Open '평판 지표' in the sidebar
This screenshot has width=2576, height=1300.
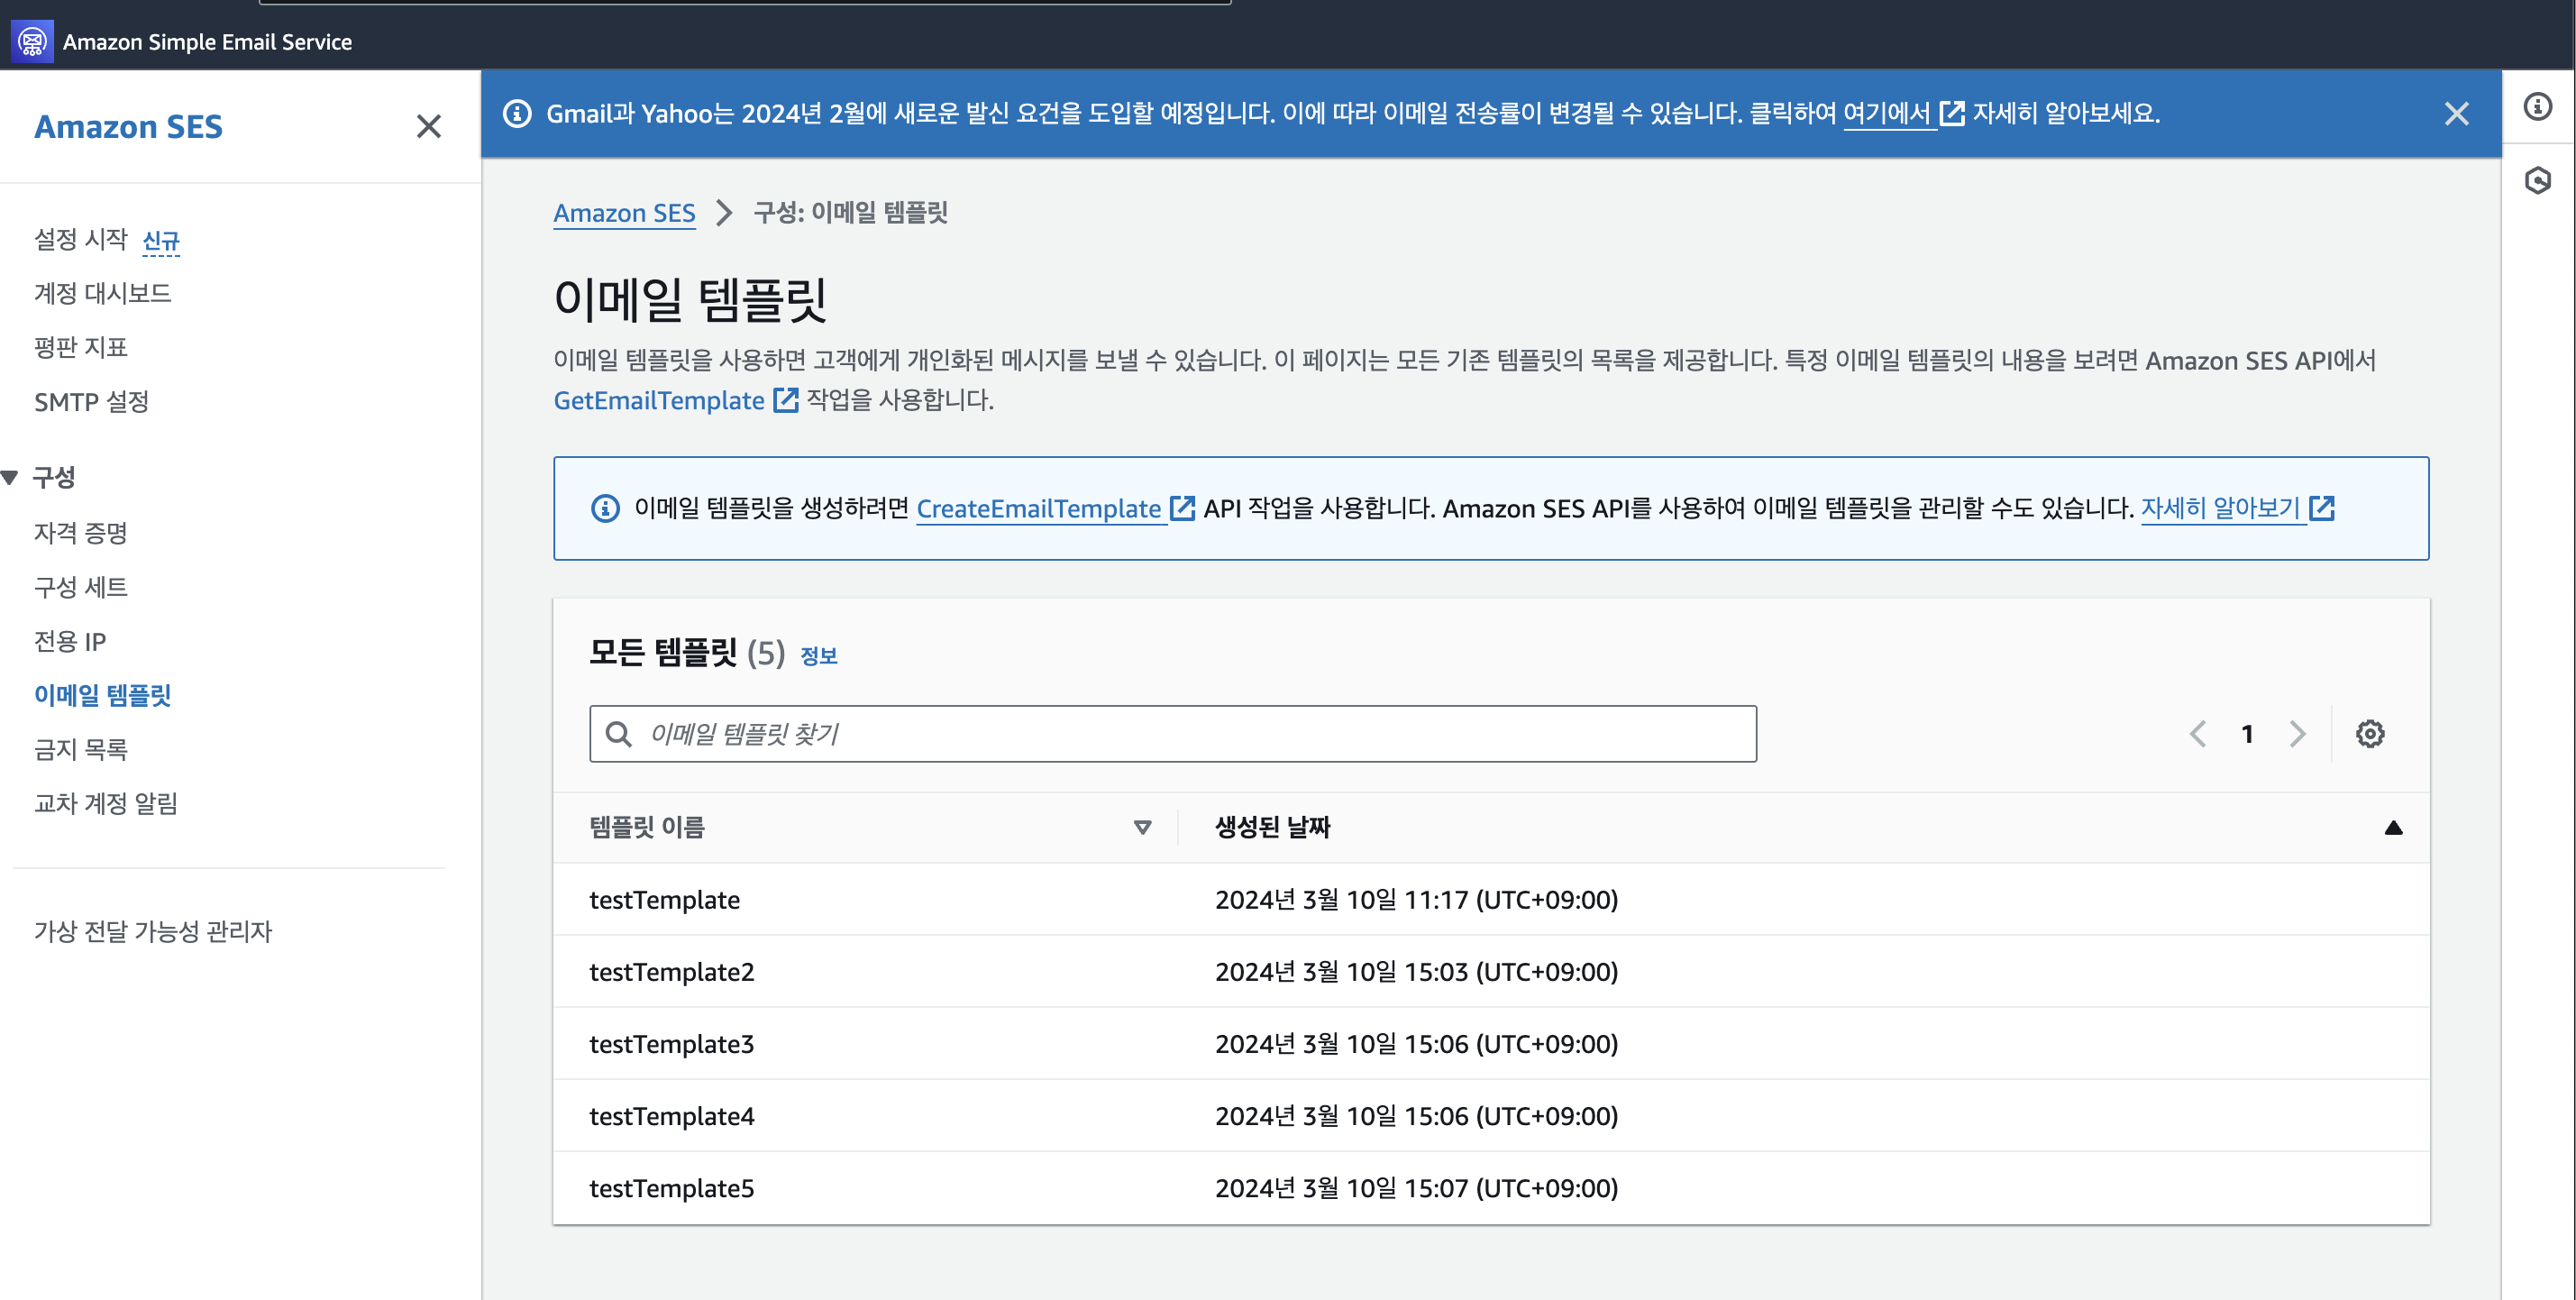coord(81,347)
